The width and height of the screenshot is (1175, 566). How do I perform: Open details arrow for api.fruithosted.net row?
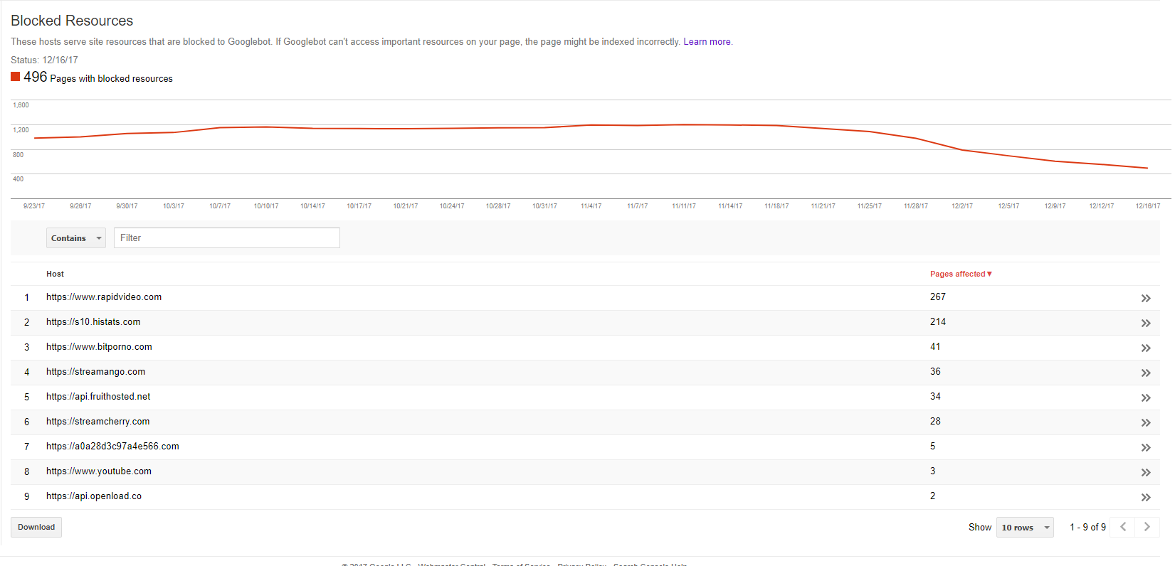tap(1145, 397)
